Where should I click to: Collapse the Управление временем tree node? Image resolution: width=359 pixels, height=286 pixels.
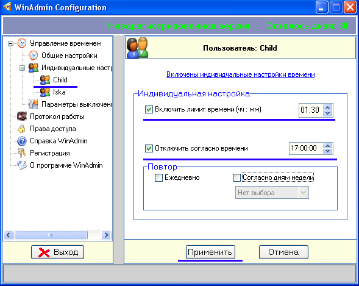coord(10,43)
